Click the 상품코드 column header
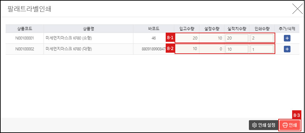This screenshot has height=133, width=305. pos(24,29)
